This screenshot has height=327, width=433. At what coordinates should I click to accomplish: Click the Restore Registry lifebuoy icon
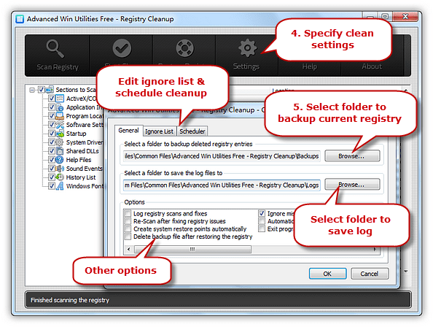184,48
